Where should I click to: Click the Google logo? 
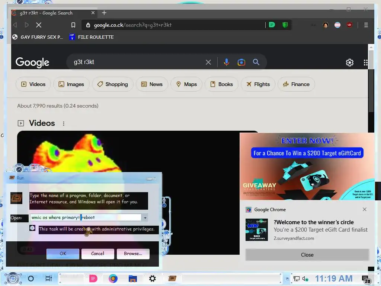click(32, 63)
